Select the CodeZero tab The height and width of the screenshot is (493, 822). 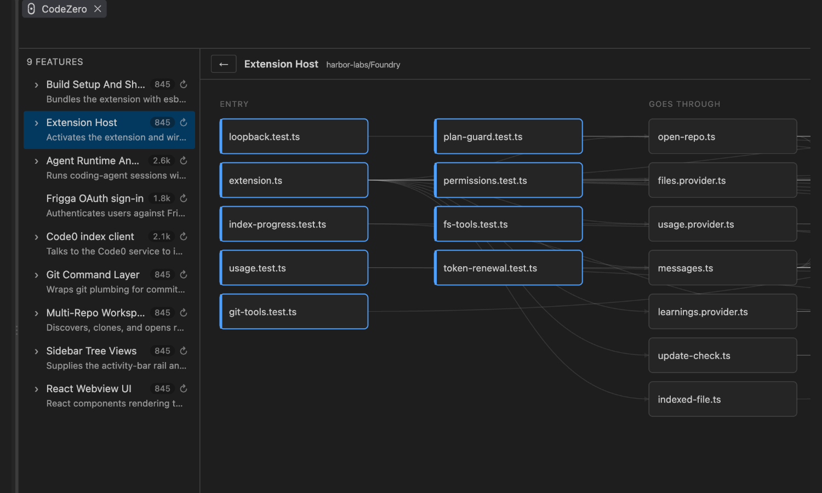[64, 9]
